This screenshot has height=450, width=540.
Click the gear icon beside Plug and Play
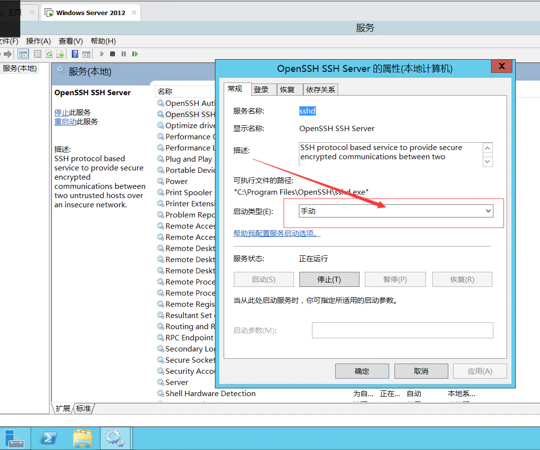click(160, 159)
